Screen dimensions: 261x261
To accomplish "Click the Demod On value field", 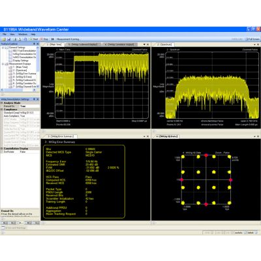I will click(29, 106).
